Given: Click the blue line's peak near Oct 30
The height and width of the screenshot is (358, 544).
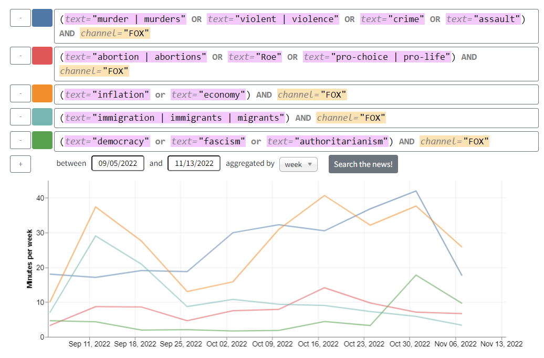Looking at the screenshot, I should tap(416, 191).
